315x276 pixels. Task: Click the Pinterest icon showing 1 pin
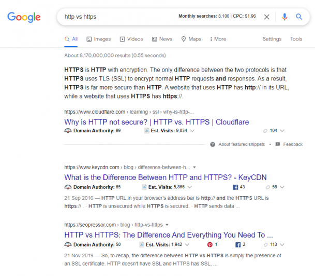click(209, 244)
